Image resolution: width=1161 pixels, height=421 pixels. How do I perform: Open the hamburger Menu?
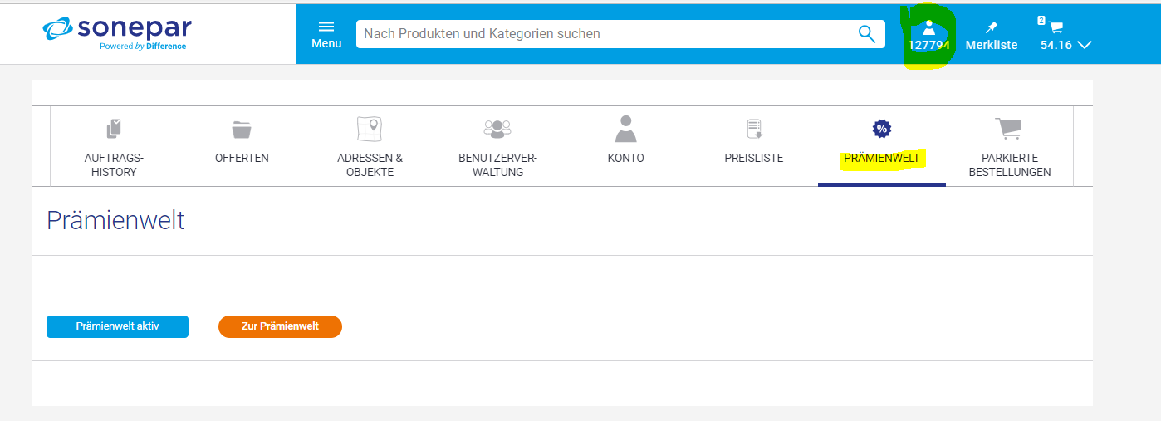click(x=326, y=27)
